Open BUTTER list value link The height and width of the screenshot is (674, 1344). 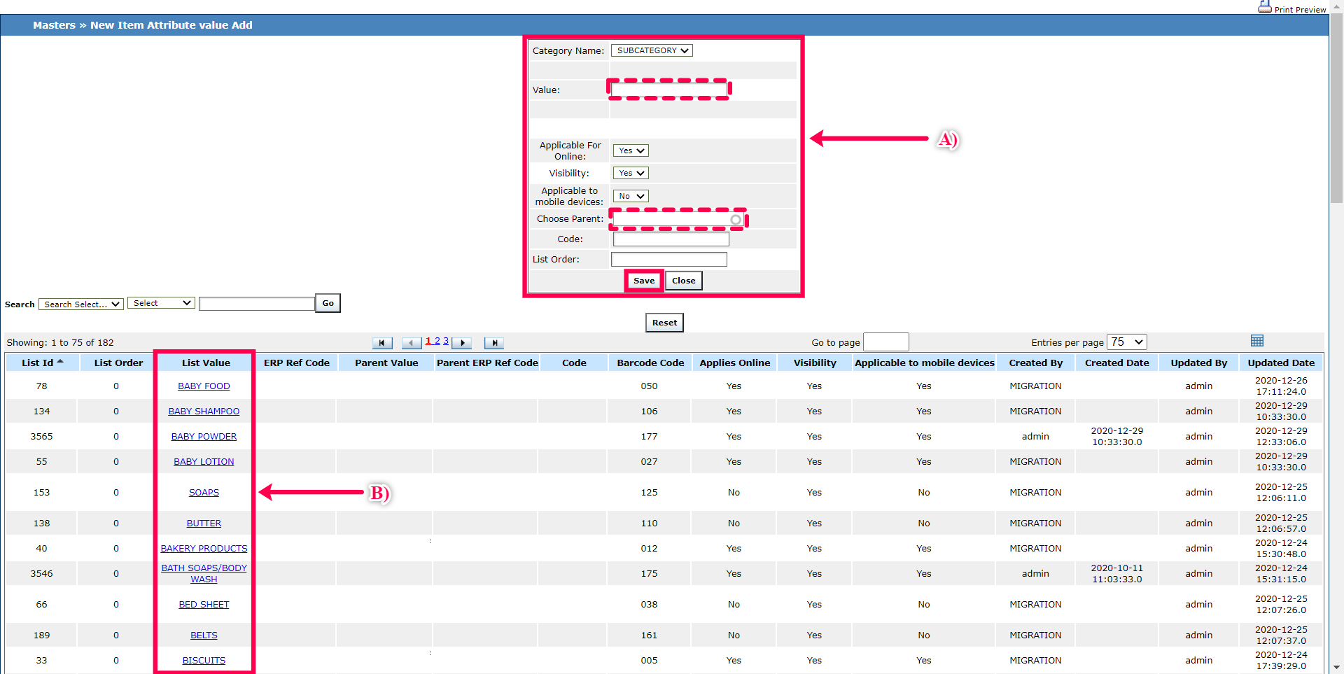pyautogui.click(x=204, y=524)
